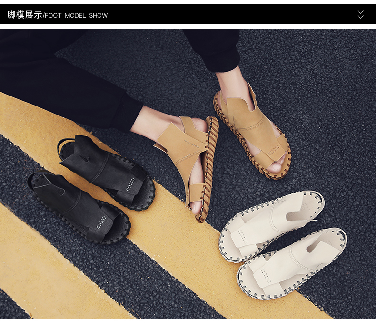
Task: Click the foot model sandals photo
Action: (188, 174)
